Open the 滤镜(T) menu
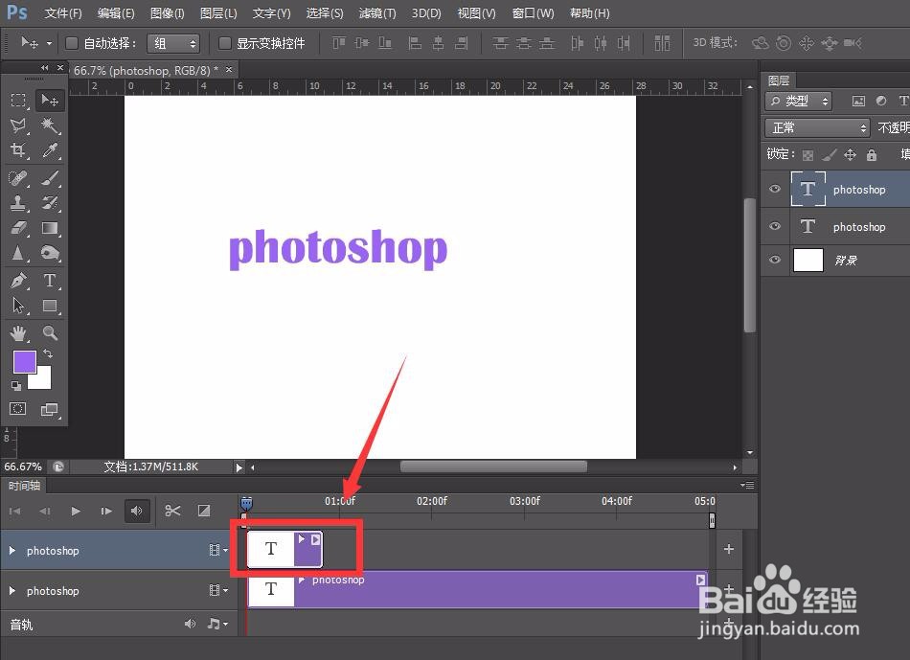This screenshot has height=660, width=910. pos(377,12)
